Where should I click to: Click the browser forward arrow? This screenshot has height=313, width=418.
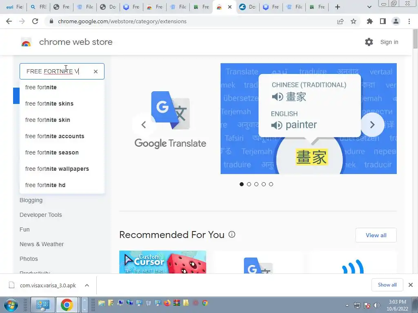pyautogui.click(x=22, y=21)
